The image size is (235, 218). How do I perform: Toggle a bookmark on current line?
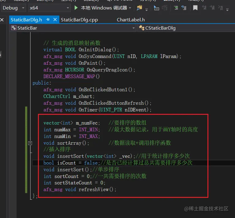coord(195,8)
